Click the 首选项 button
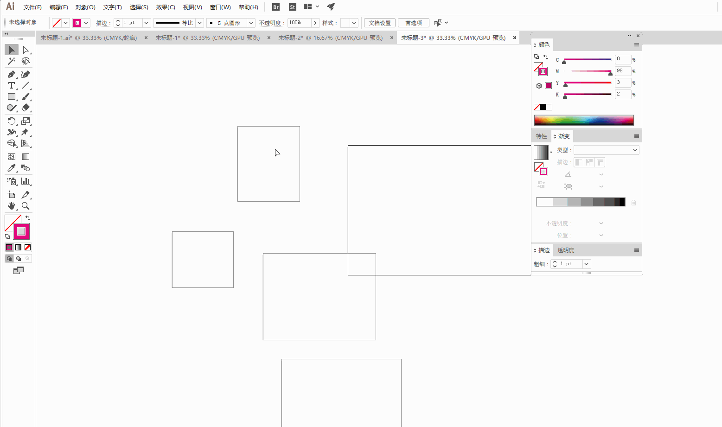 click(x=413, y=23)
